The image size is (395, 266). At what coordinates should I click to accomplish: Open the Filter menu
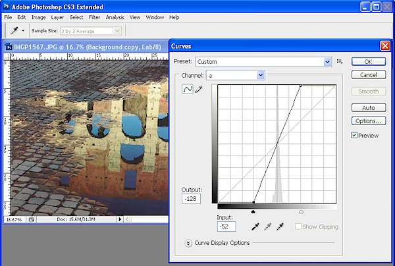94,16
